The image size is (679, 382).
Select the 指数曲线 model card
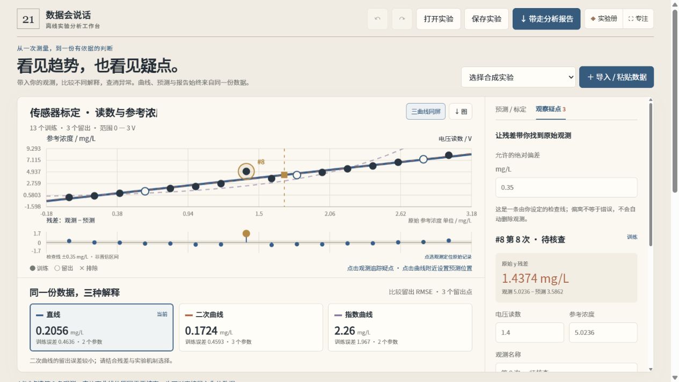coord(400,327)
